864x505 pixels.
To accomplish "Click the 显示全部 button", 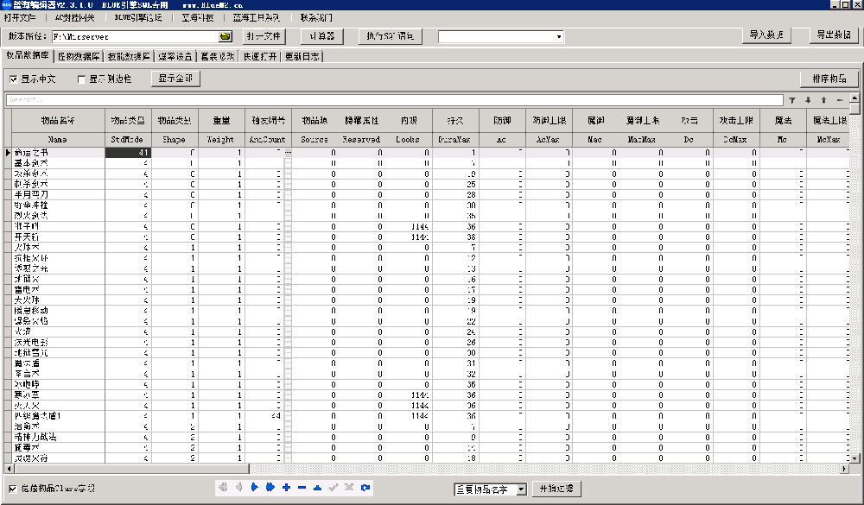I will [175, 79].
